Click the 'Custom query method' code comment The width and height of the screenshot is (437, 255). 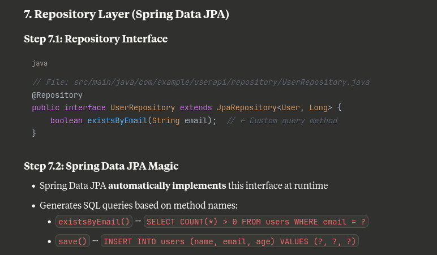click(282, 120)
